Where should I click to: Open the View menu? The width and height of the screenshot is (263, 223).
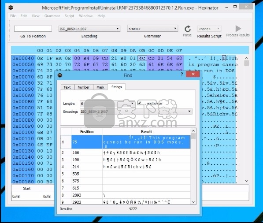pos(36,16)
